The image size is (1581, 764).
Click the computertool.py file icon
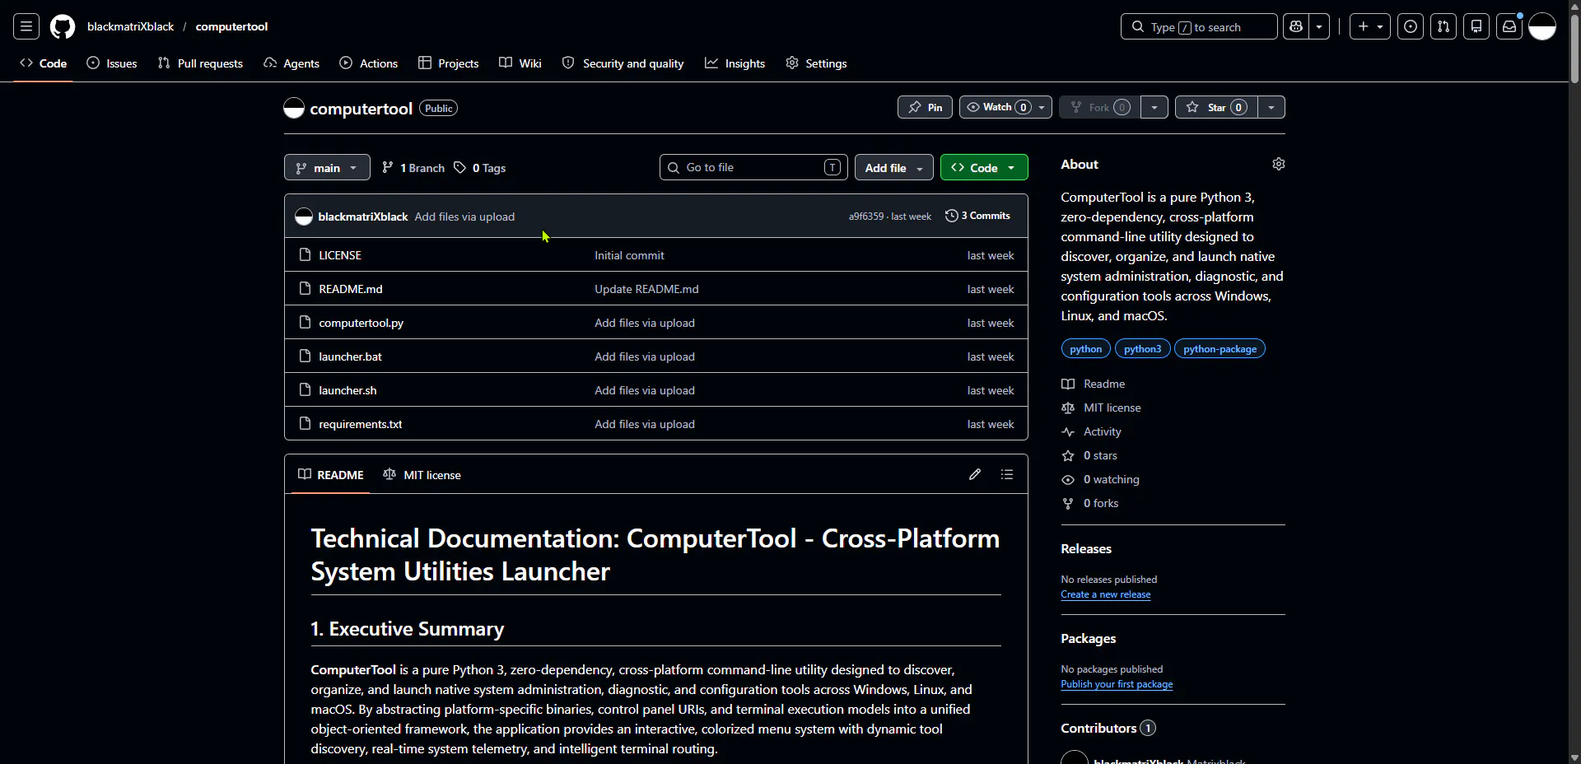click(305, 322)
